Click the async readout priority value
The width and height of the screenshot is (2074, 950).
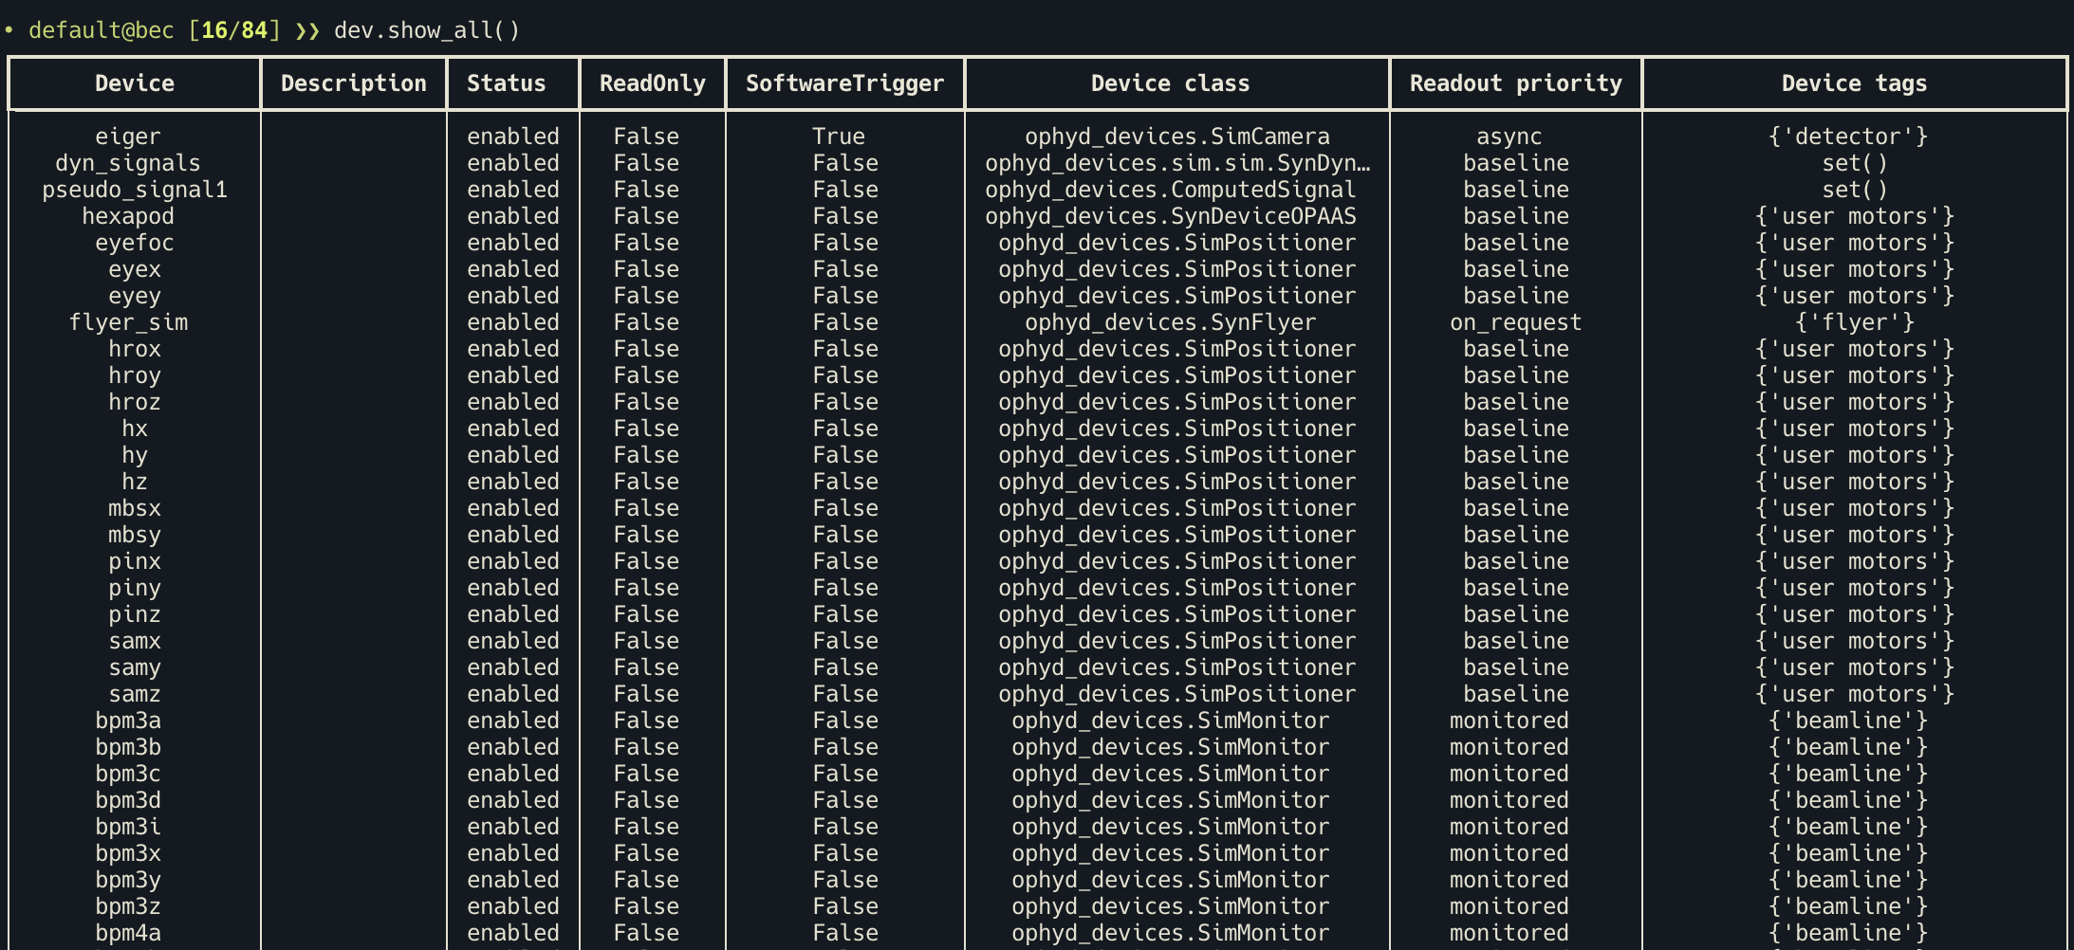[1509, 137]
